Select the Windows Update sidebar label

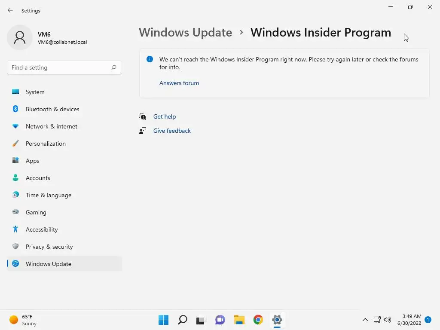point(49,264)
